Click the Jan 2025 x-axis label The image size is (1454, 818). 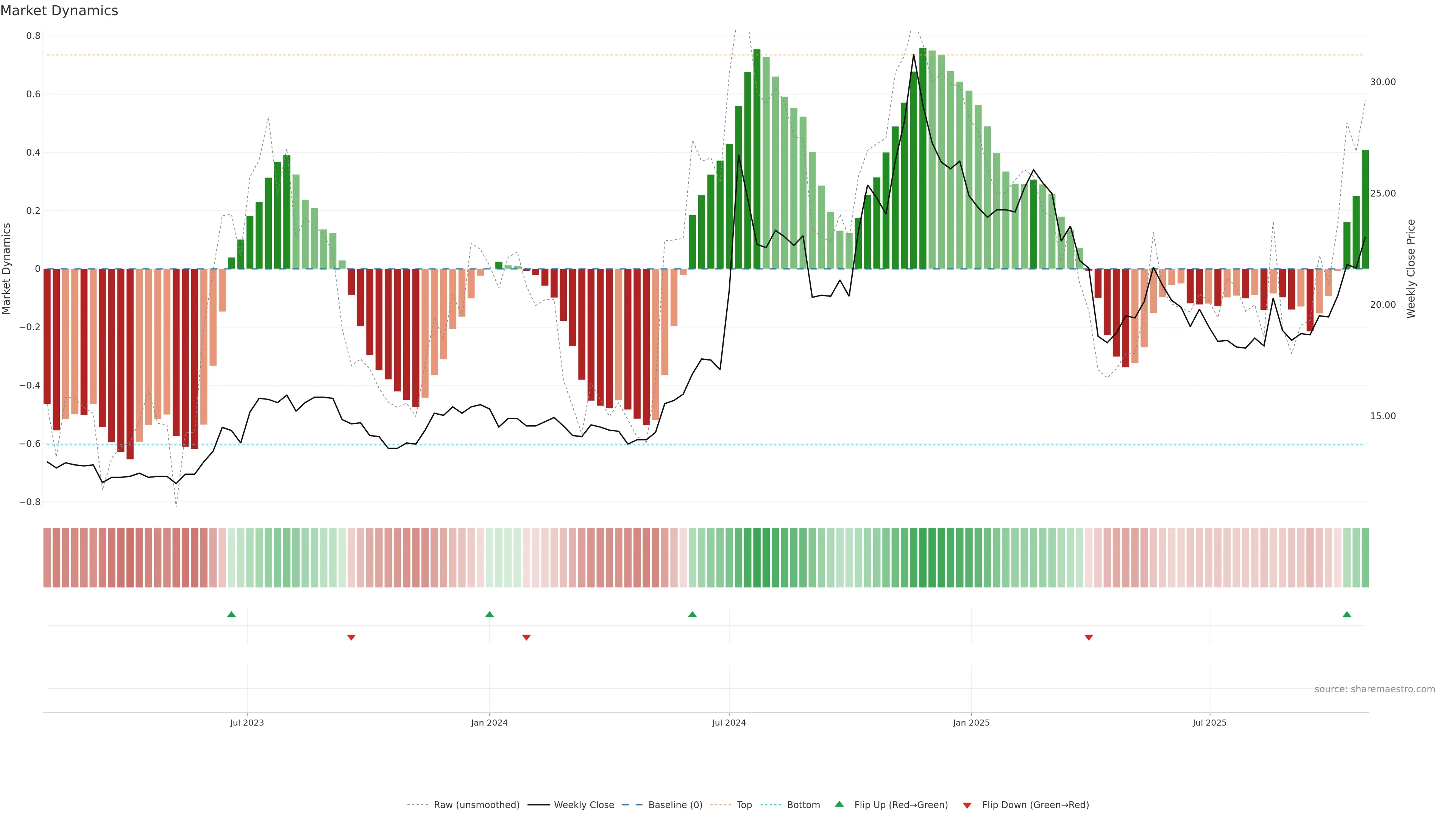[971, 723]
